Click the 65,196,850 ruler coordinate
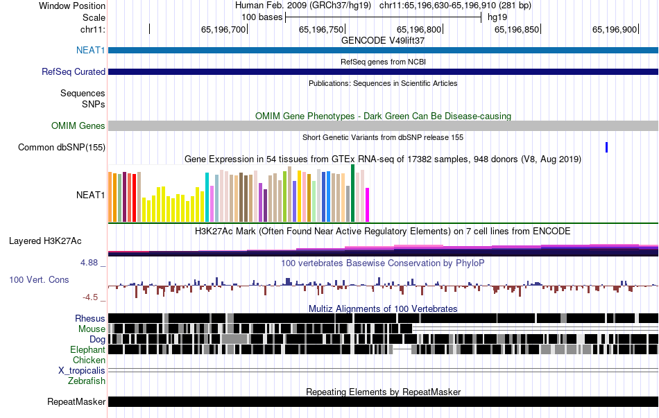 pyautogui.click(x=517, y=29)
